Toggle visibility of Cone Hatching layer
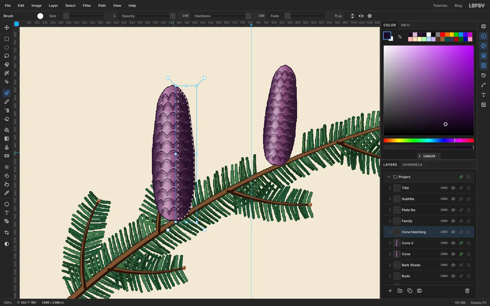This screenshot has width=490, height=306. (x=453, y=232)
